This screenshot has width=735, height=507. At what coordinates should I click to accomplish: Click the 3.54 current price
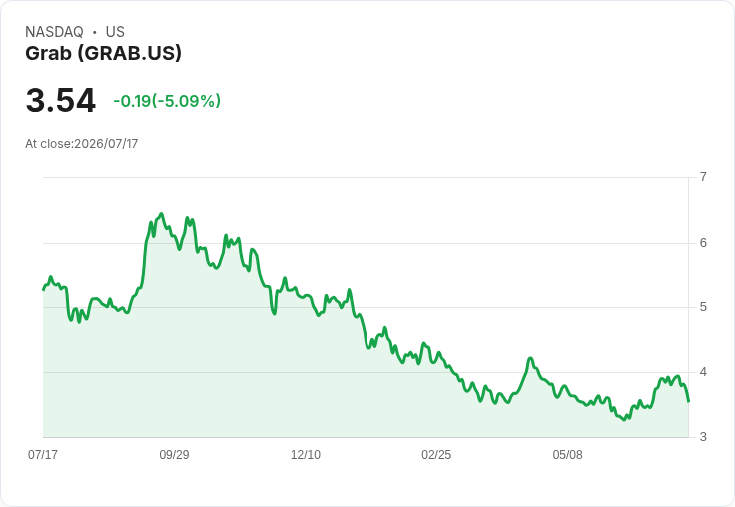(x=61, y=100)
